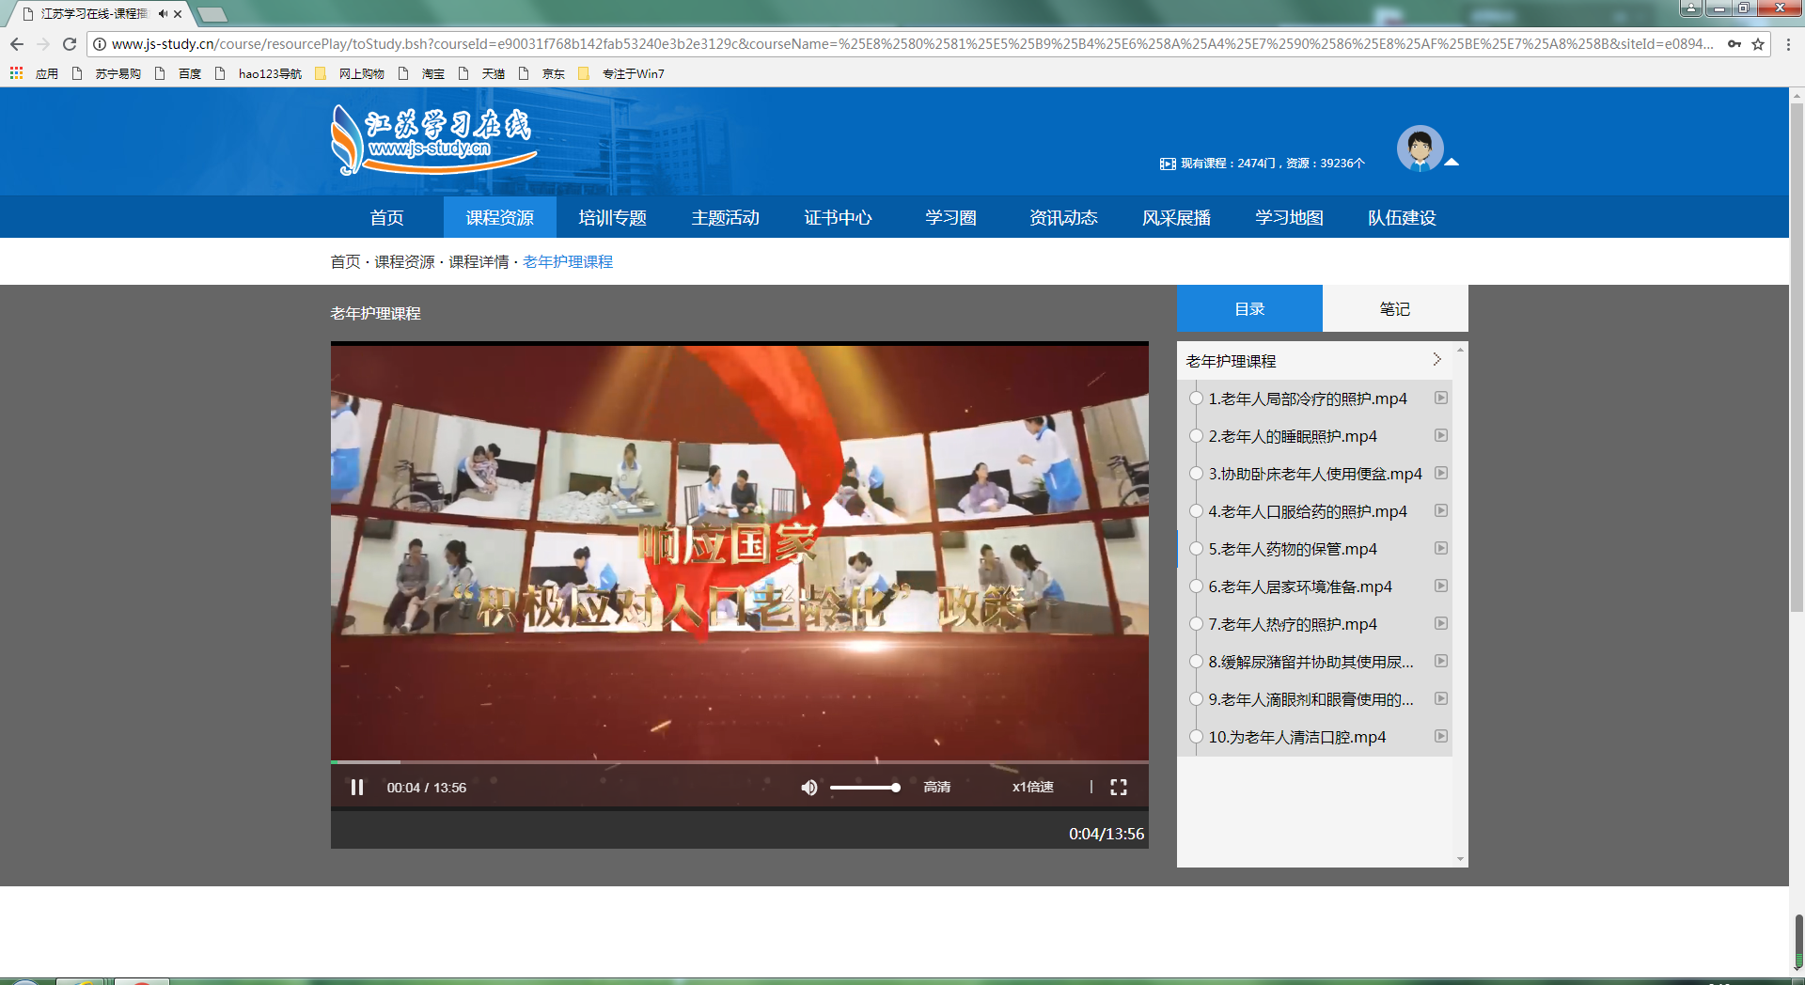Click play icon beside 6.老年人居家环境准备.mp4
1805x985 pixels.
point(1440,586)
